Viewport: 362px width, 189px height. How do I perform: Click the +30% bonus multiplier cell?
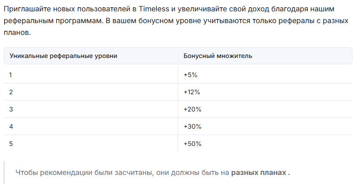pos(265,126)
